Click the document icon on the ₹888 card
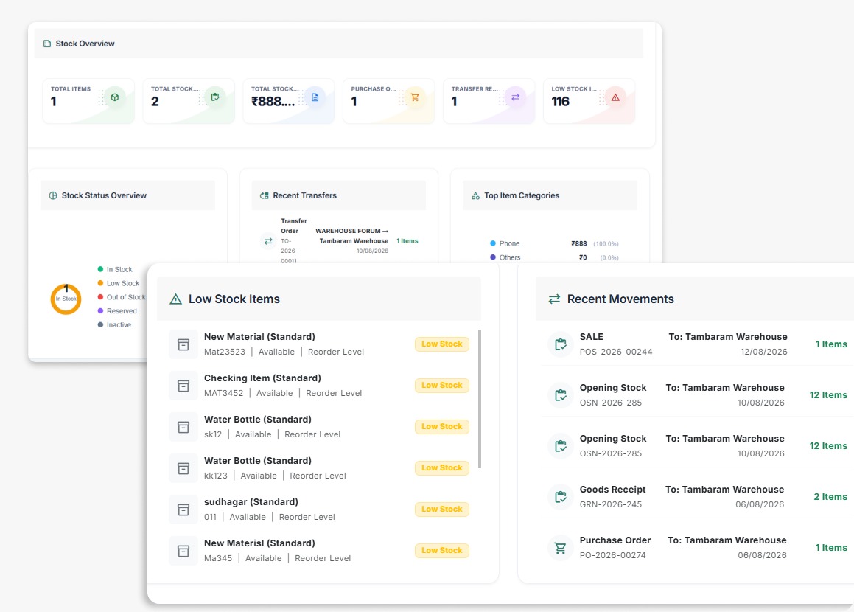The image size is (854, 612). click(x=315, y=97)
